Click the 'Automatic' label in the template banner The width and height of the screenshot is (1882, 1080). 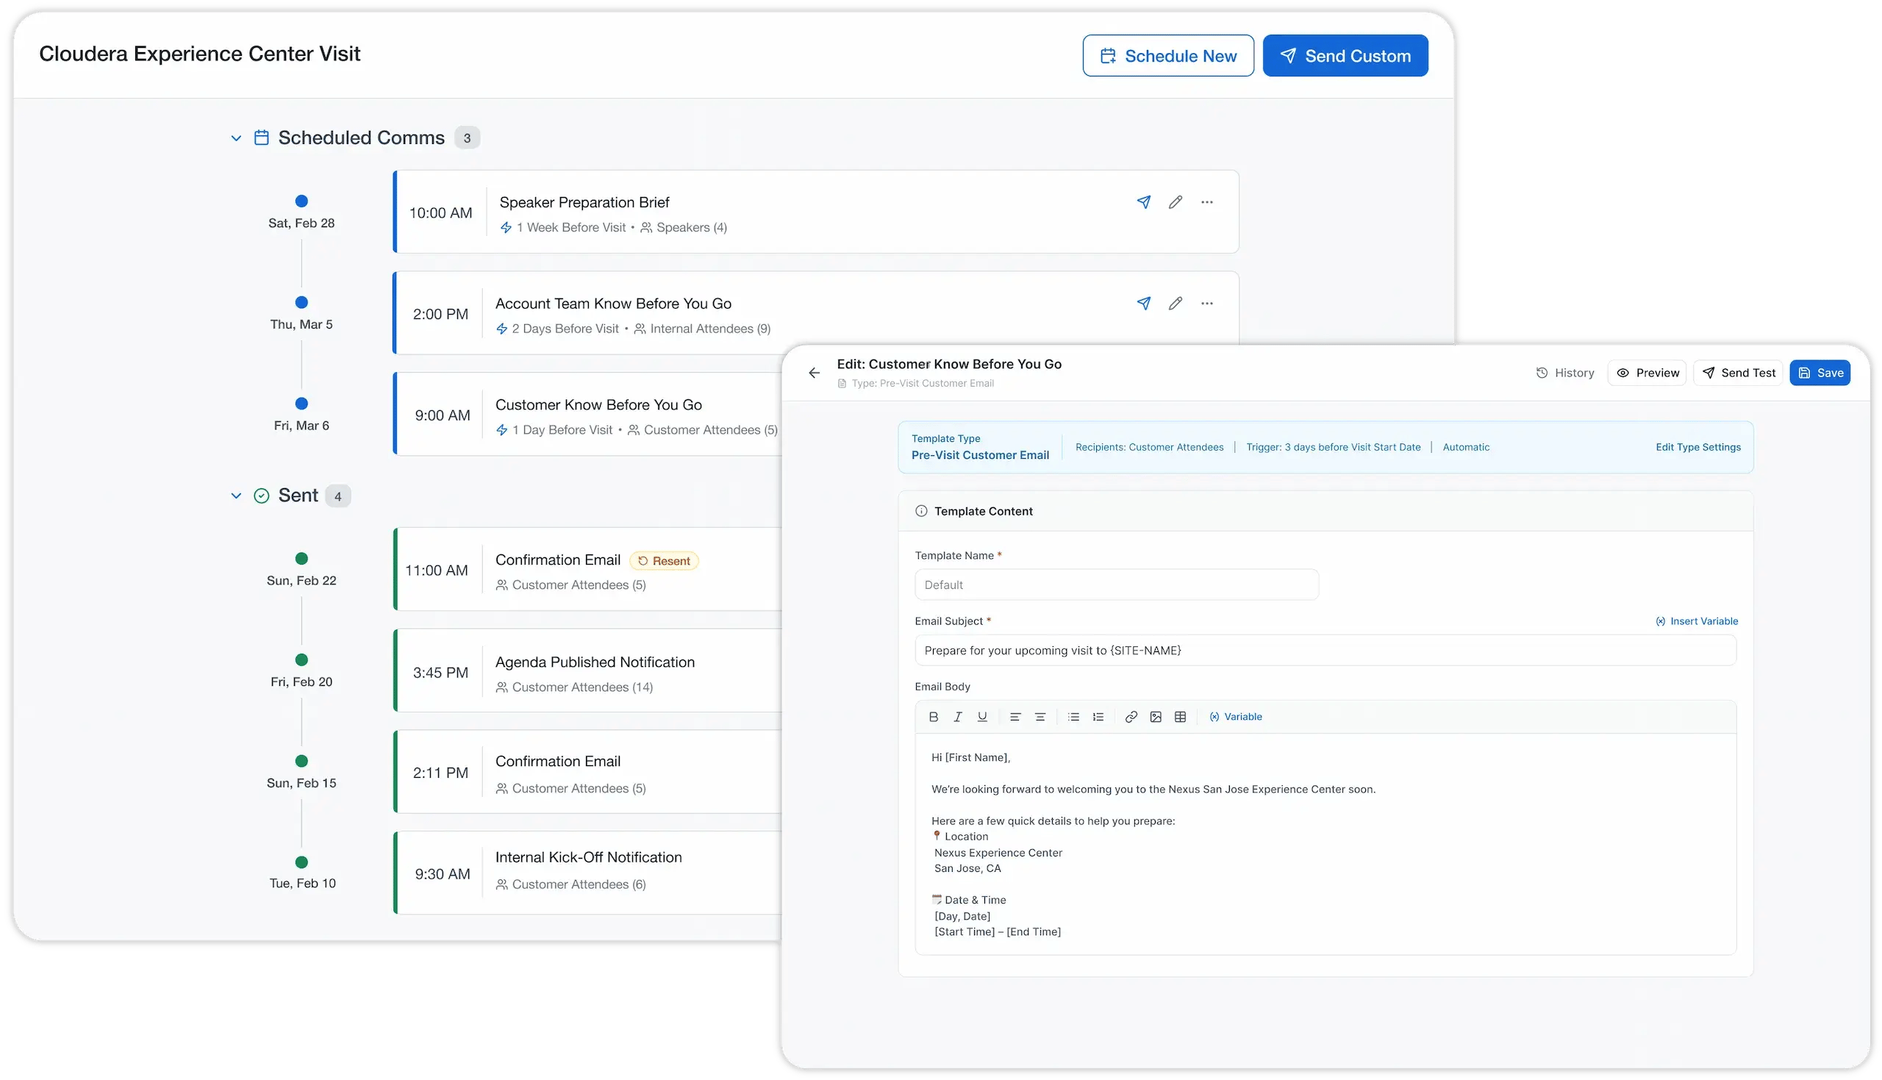pos(1466,447)
